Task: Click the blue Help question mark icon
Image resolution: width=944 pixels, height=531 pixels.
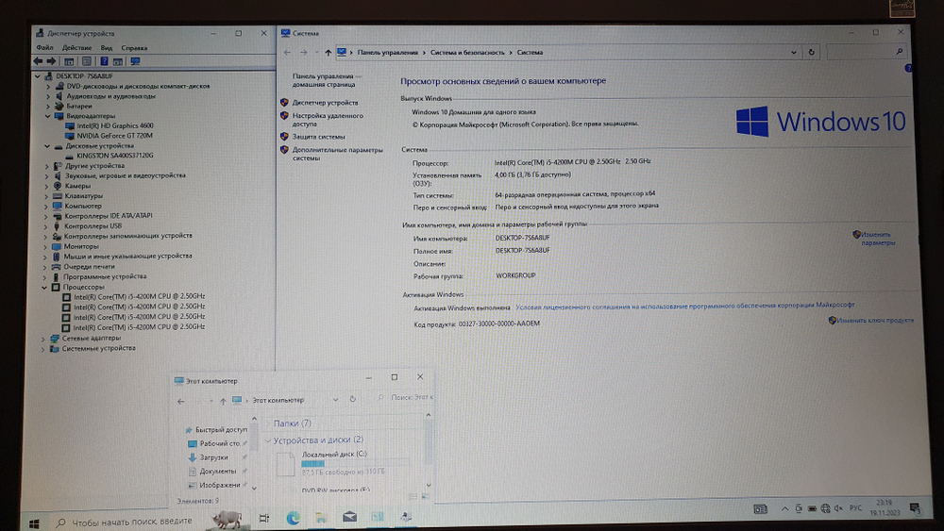Action: (x=104, y=61)
